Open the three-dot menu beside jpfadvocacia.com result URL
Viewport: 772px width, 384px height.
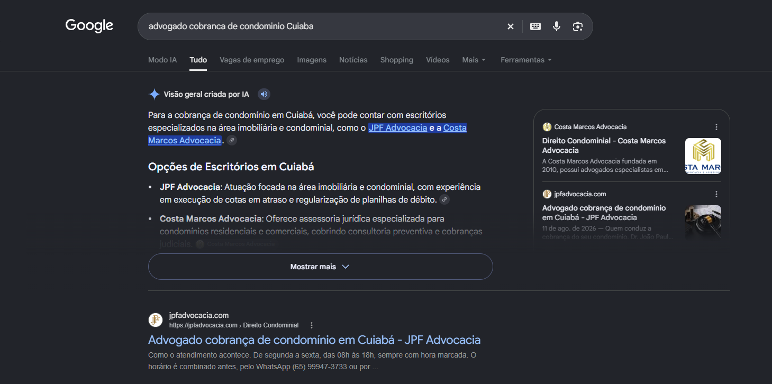[x=312, y=325]
